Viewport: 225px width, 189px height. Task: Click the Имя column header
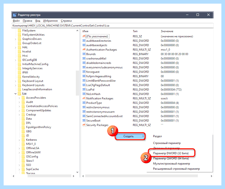[85, 31]
